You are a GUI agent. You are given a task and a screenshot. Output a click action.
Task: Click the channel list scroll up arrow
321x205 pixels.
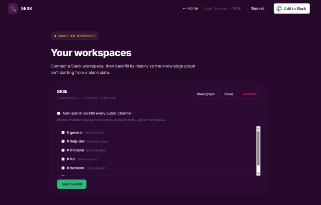258,128
